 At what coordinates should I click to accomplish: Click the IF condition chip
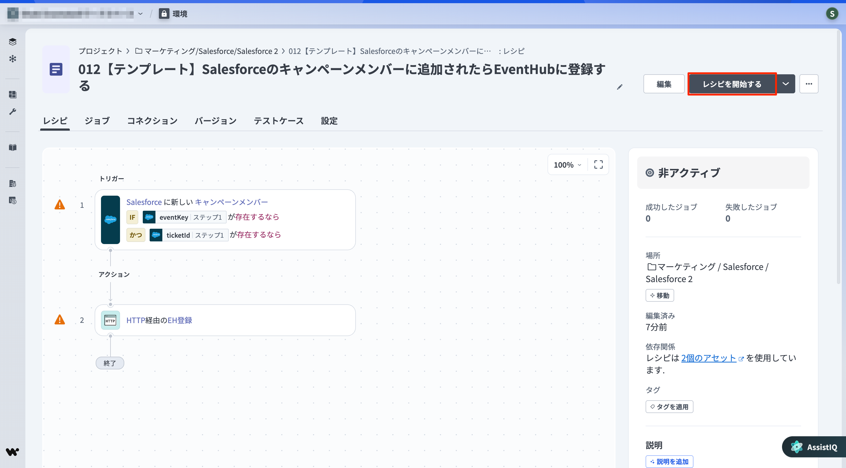132,217
